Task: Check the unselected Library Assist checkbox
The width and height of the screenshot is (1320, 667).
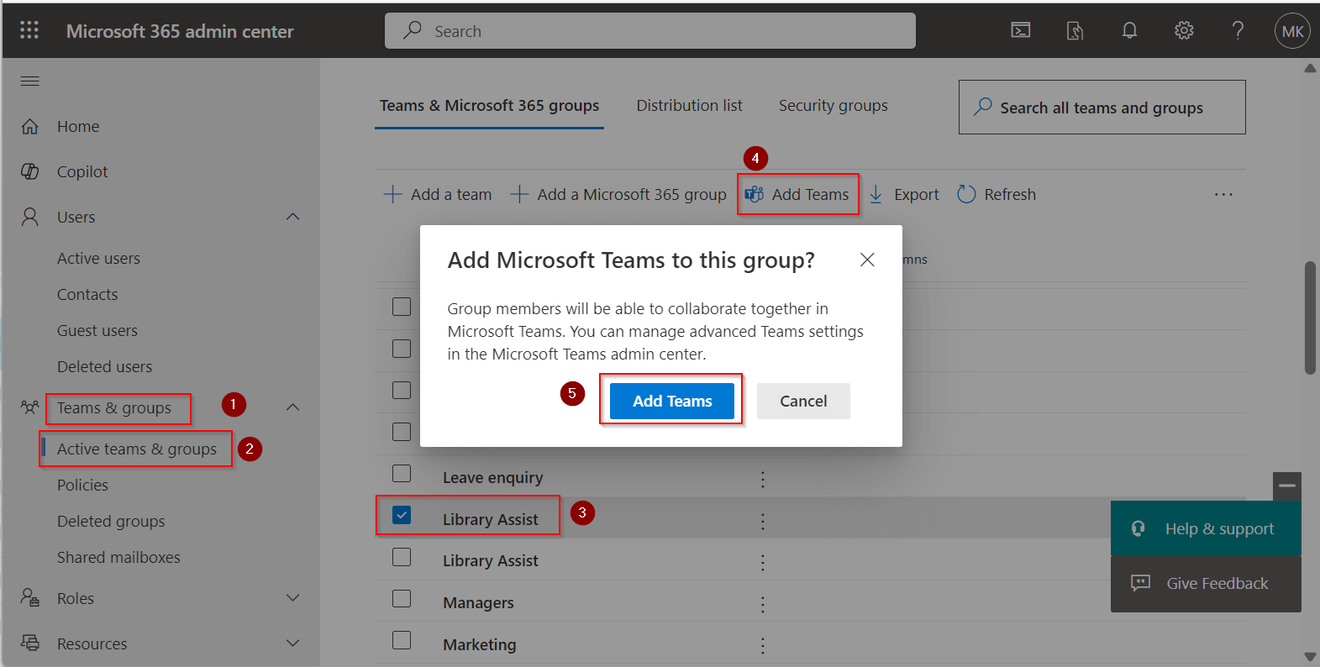Action: 402,557
